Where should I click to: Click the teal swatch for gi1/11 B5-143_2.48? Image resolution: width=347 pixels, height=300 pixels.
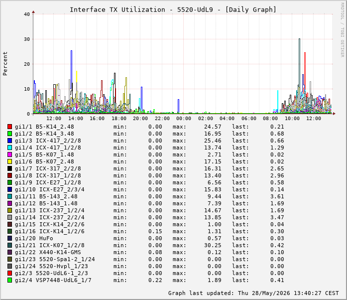pos(9,196)
